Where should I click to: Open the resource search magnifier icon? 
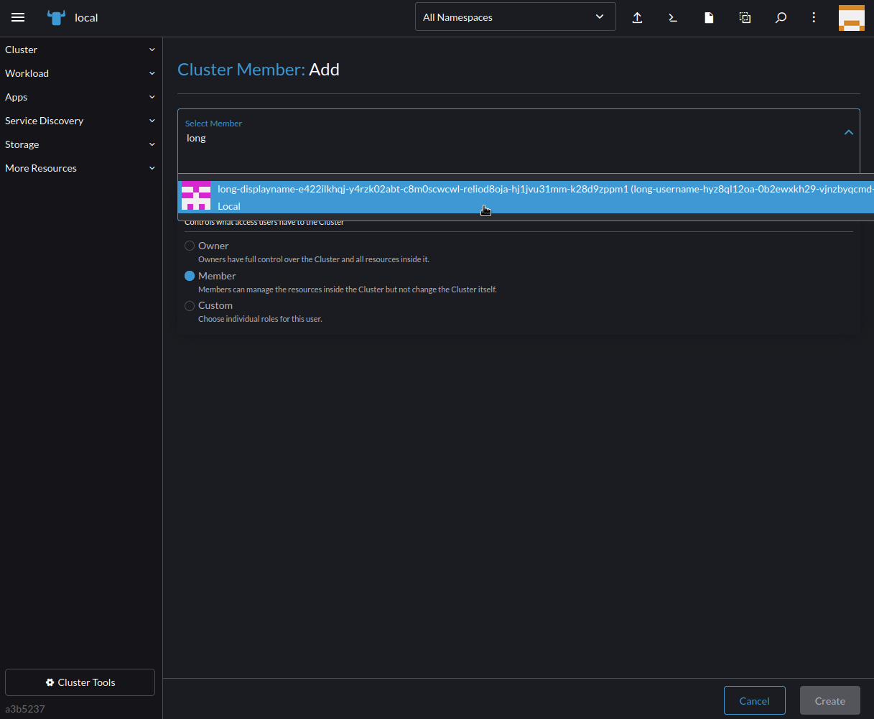click(x=781, y=17)
